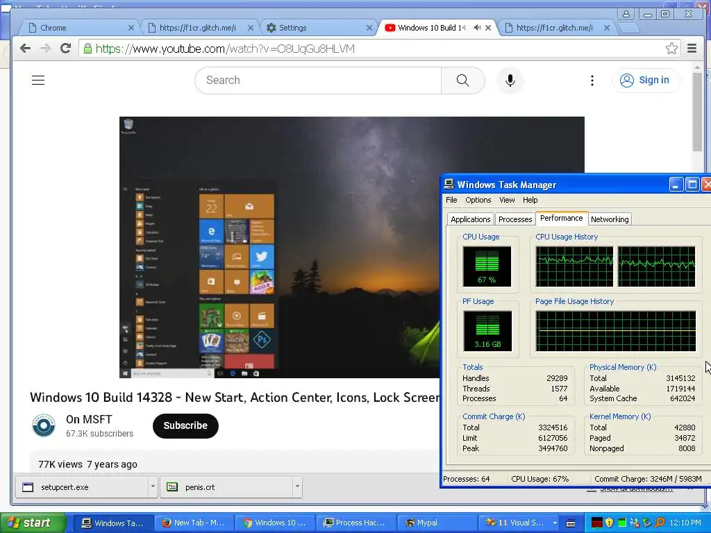Click the browser forward arrow
711x533 pixels.
pos(45,49)
